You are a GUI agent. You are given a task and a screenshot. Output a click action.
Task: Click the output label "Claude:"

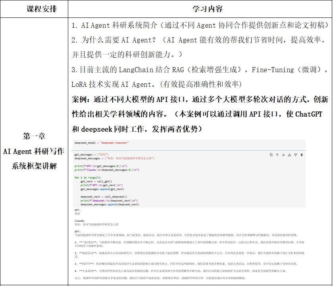(80, 221)
